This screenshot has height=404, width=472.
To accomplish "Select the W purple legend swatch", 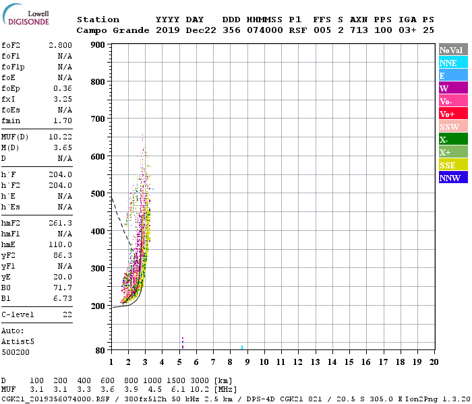I will pyautogui.click(x=453, y=88).
